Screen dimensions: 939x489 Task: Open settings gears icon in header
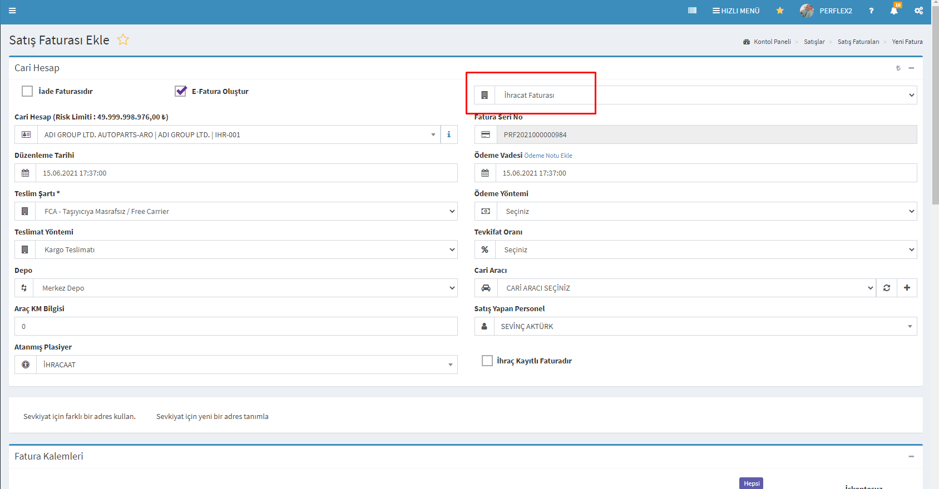point(918,11)
